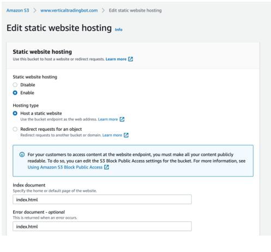
Task: Click the Index document input field
Action: coord(102,200)
